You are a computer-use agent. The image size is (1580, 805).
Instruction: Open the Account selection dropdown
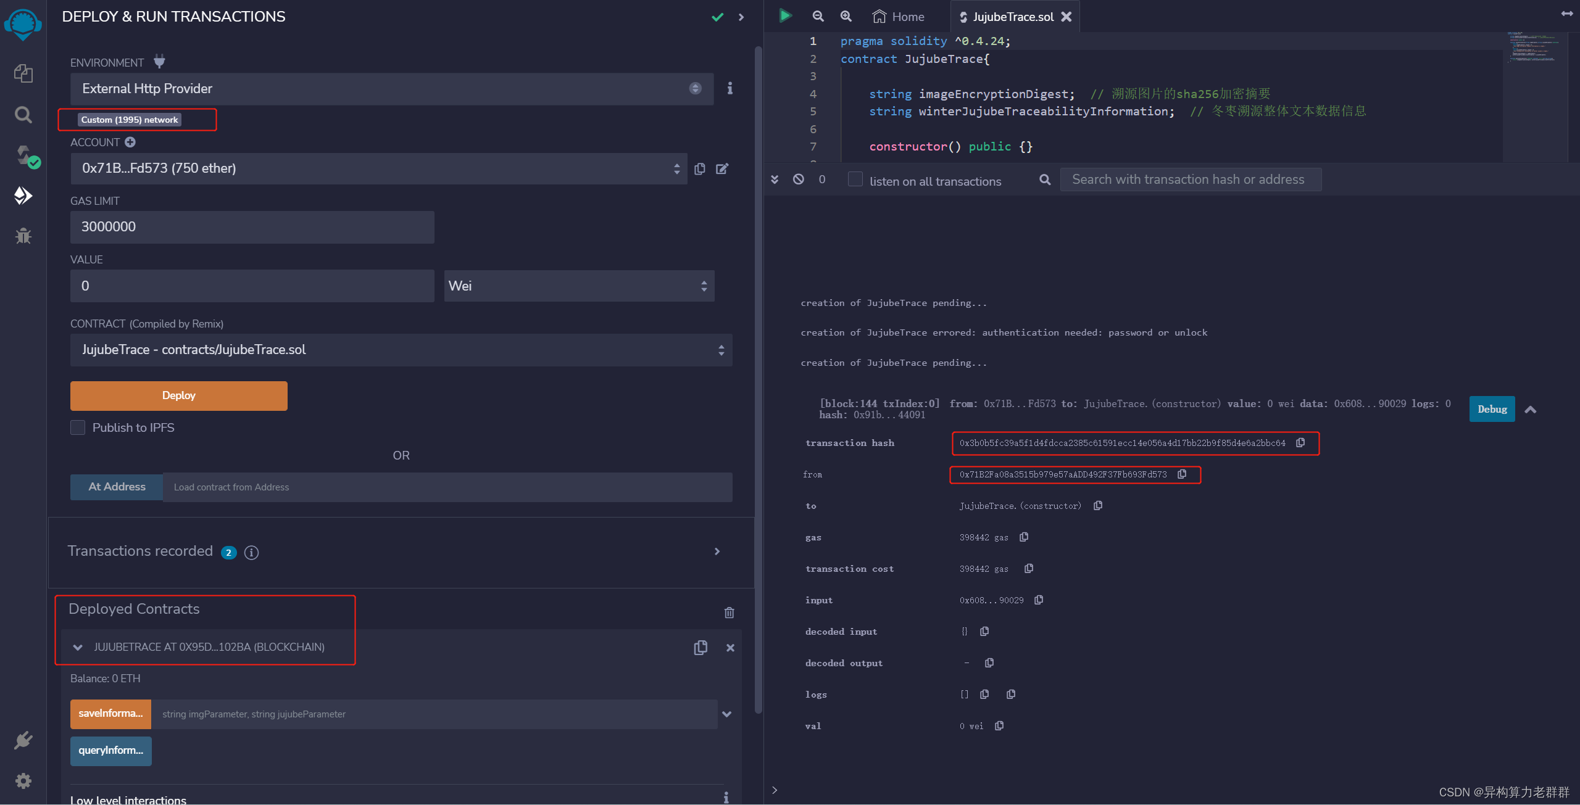click(x=378, y=168)
